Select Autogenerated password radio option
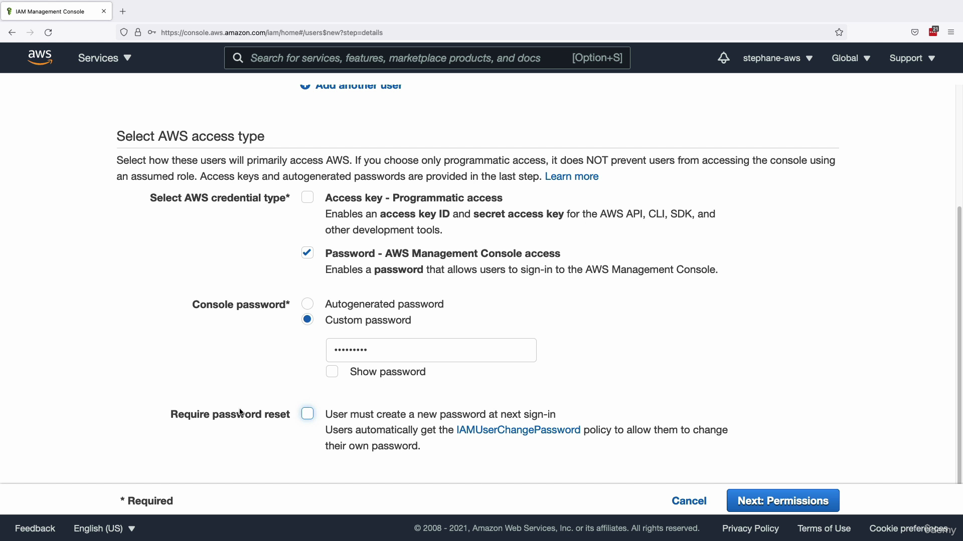Image resolution: width=963 pixels, height=541 pixels. pyautogui.click(x=307, y=304)
